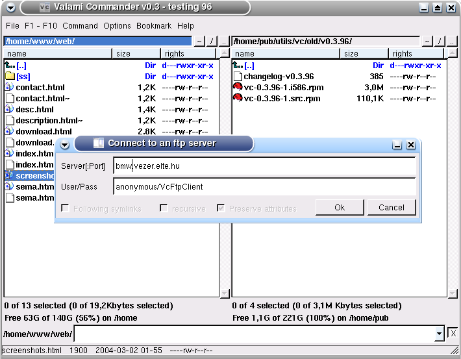Click the vc-0.3.96-1.src.rpm package icon

tap(238, 99)
